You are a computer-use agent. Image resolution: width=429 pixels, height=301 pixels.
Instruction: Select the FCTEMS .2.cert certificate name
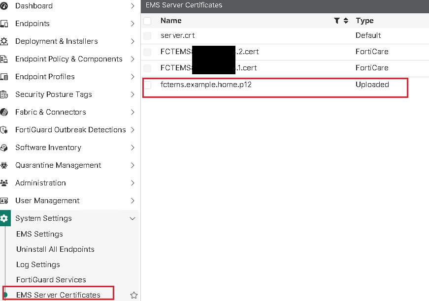point(210,52)
